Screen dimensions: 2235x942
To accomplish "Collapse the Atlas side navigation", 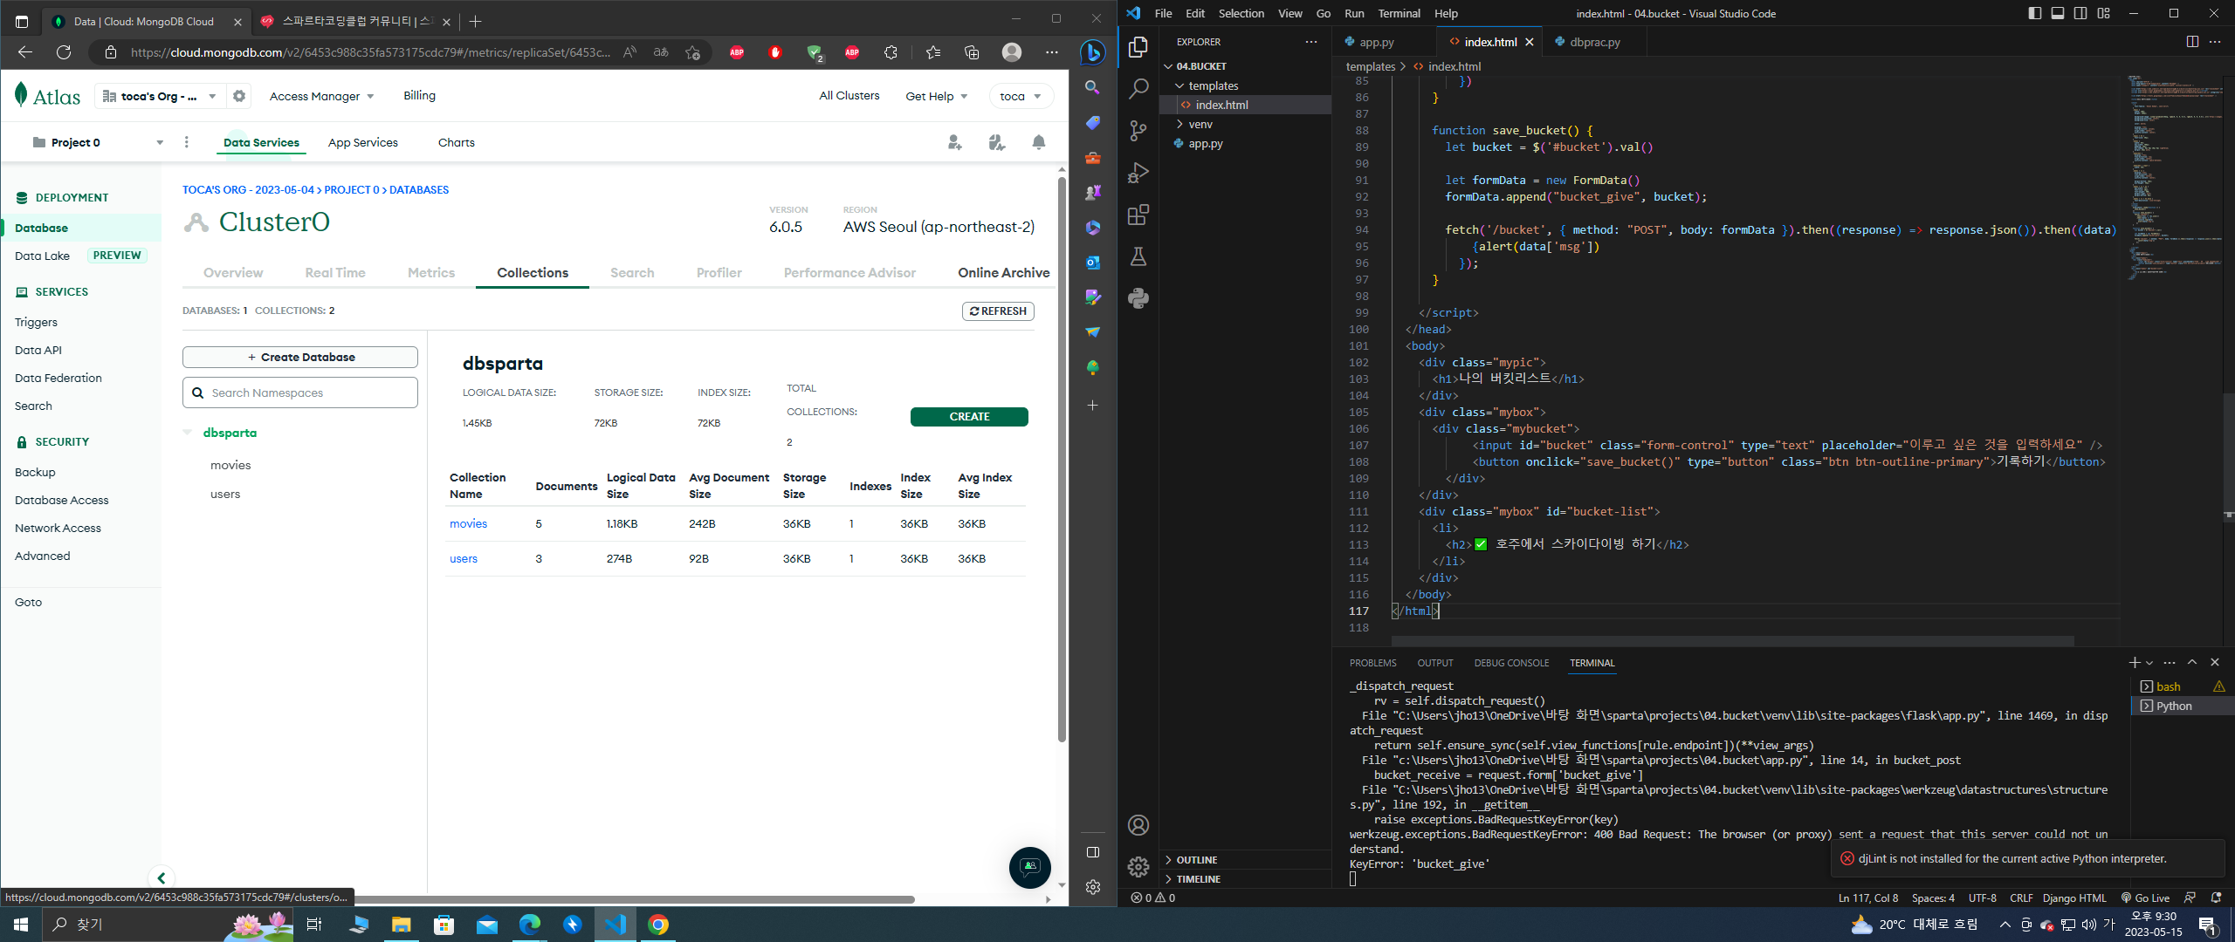I will click(x=162, y=877).
